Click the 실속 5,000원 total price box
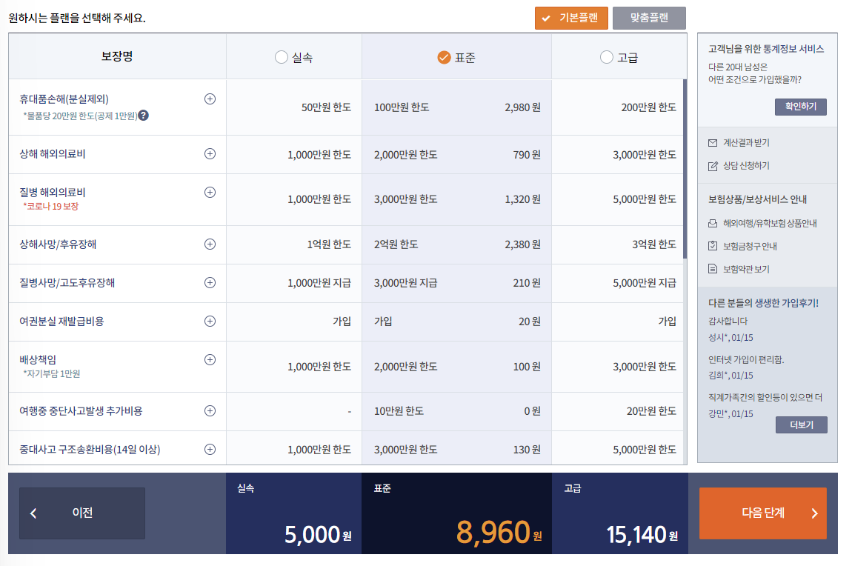Viewport: 852px width, 566px height. click(x=293, y=513)
